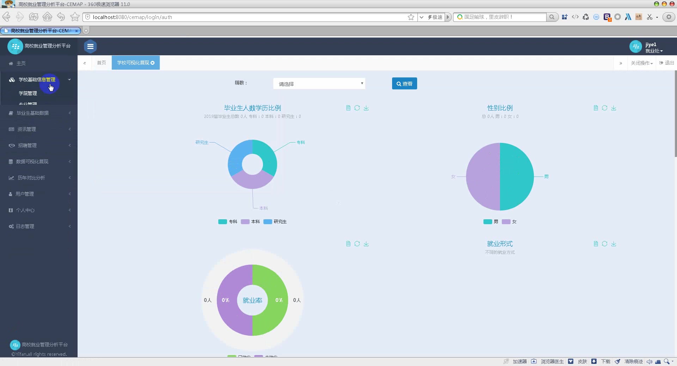Toggle the 专科 legend item in education chart
Image resolution: width=677 pixels, height=366 pixels.
click(x=228, y=222)
